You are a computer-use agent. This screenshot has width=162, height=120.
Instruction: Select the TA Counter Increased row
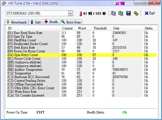coord(82,95)
